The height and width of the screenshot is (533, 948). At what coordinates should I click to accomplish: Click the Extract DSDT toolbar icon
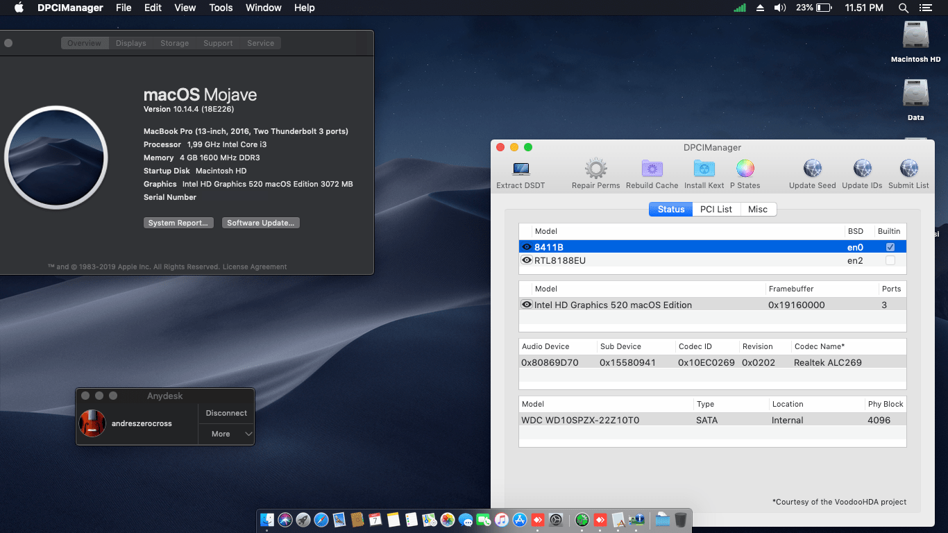click(519, 169)
